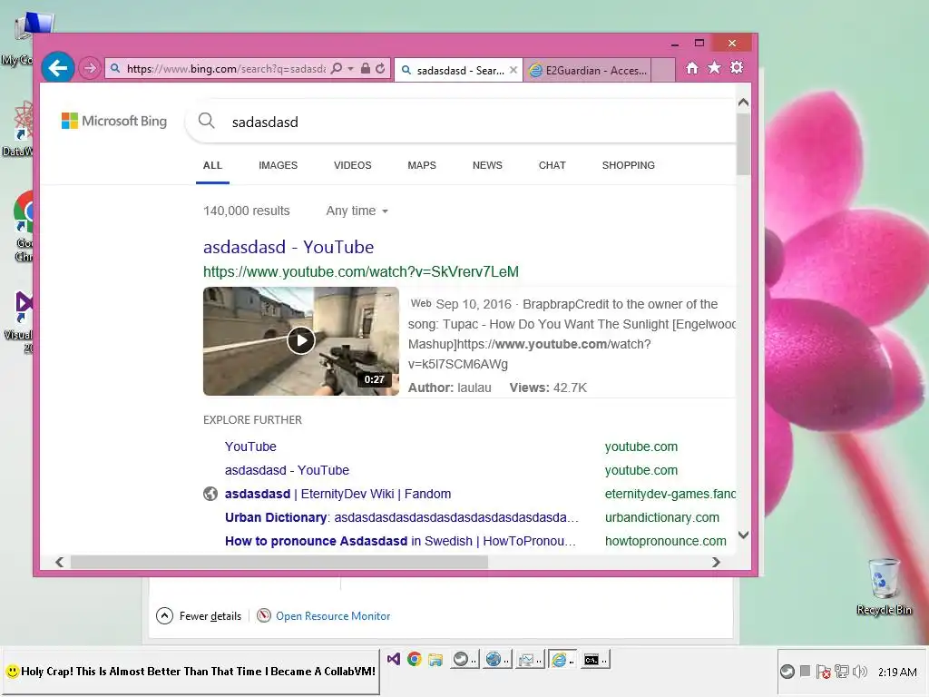Play the video thumbnail preview

[301, 341]
